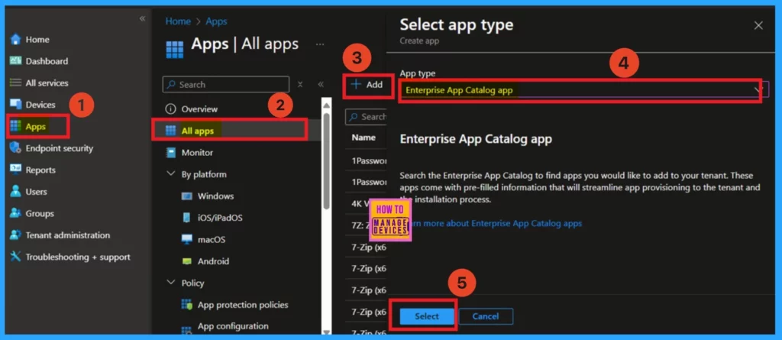
Task: Click the Users person icon
Action: (16, 191)
